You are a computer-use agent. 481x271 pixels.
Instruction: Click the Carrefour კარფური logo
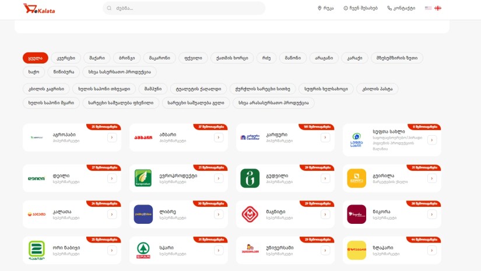click(x=250, y=138)
